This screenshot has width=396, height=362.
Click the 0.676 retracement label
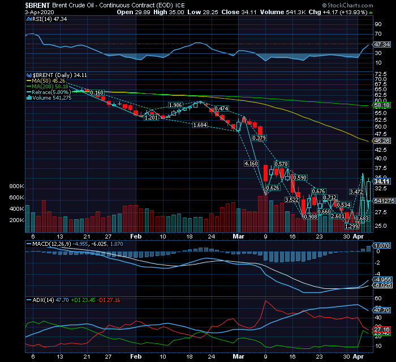(x=318, y=191)
